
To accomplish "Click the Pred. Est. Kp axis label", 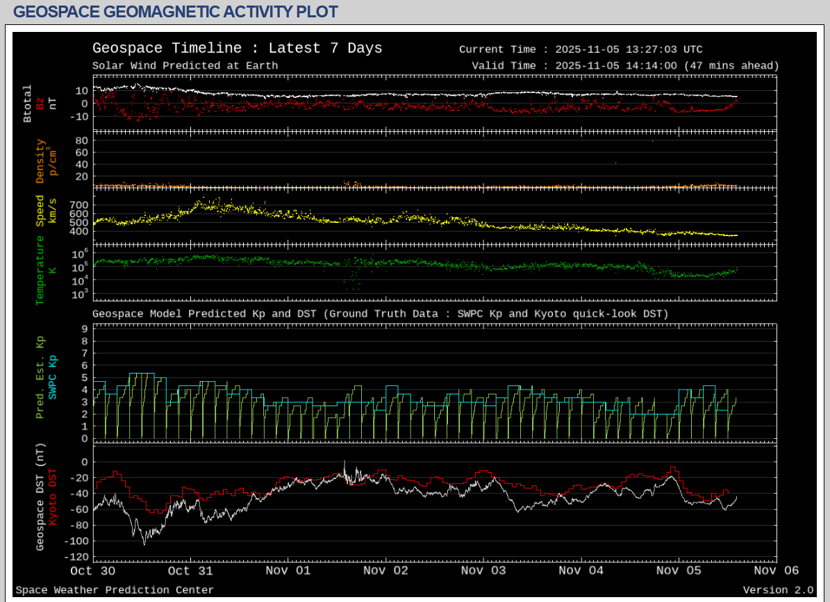I will 40,377.
